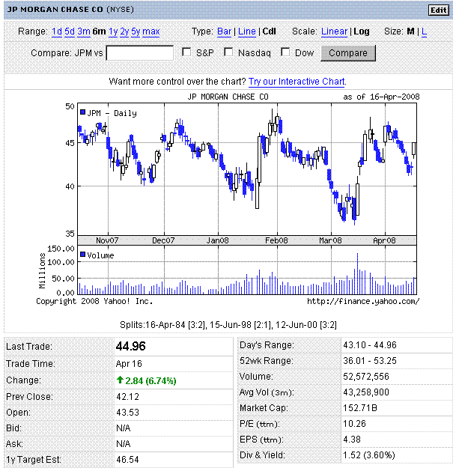Set chart range to 1d

click(57, 31)
